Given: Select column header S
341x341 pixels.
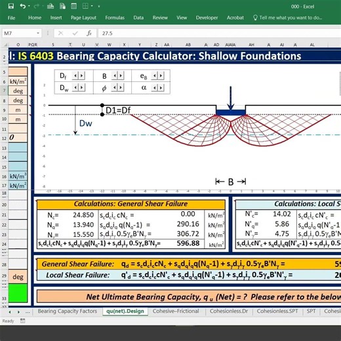Looking at the screenshot, I should tap(53, 45).
